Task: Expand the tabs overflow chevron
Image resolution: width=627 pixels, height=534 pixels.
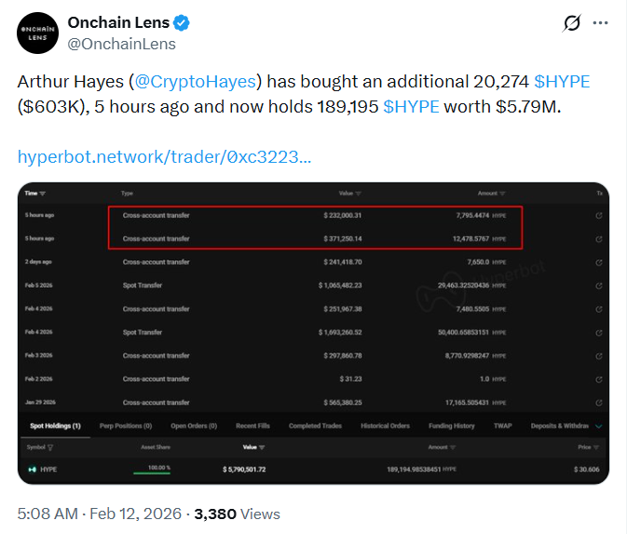Action: coord(598,426)
